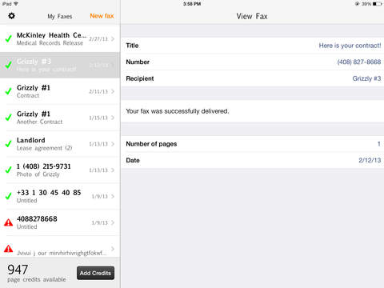This screenshot has width=384, height=288.
Task: Open chevron for +33 1 30 45 40 85 fax
Action: pyautogui.click(x=113, y=196)
